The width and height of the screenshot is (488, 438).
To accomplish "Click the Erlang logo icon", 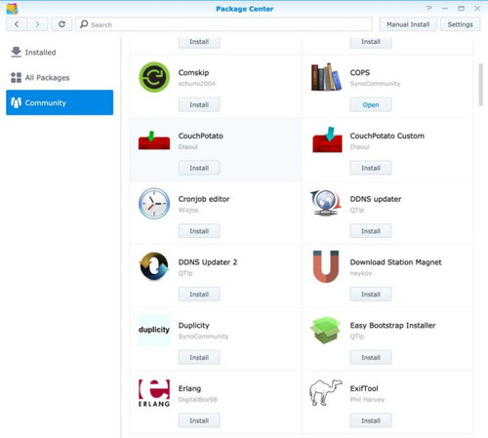I will click(154, 393).
